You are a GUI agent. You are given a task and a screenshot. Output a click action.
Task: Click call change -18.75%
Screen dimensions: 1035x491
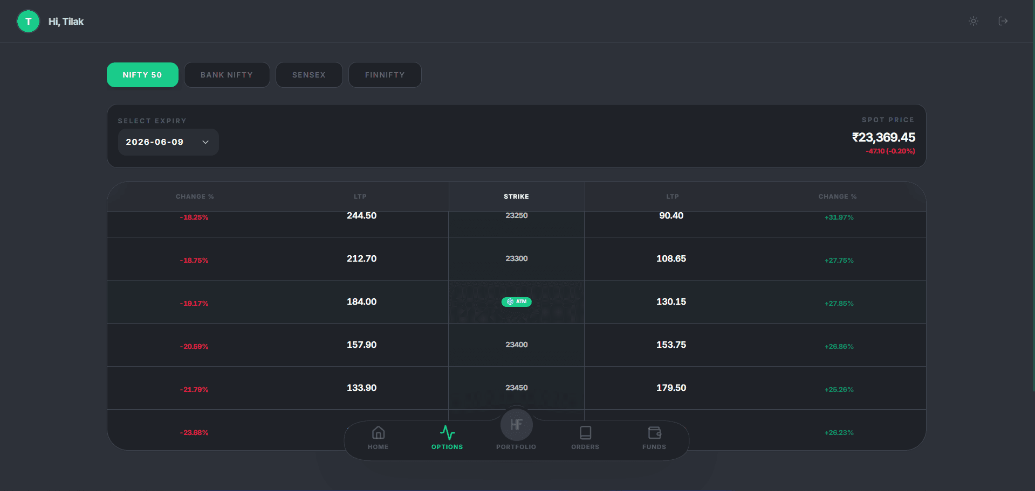(194, 261)
